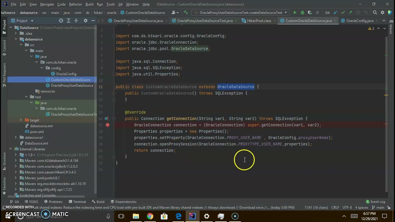
Task: Open File Explorer from the taskbar
Action: click(136, 216)
